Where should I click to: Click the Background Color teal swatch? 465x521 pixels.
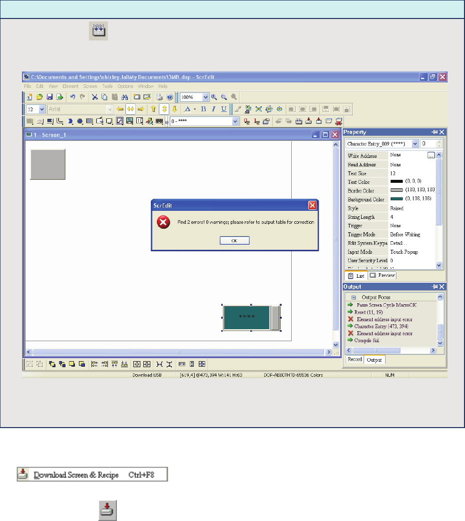[397, 199]
